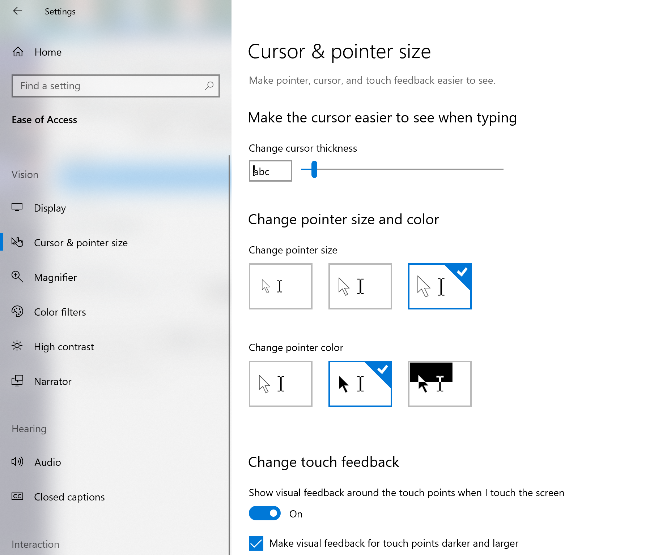Click the Settings window title text
Screen dimensions: 671x555
pyautogui.click(x=60, y=12)
